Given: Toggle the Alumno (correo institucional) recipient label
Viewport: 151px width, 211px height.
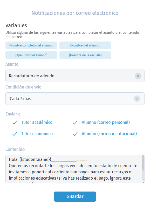Looking at the screenshot, I should coord(109,134).
